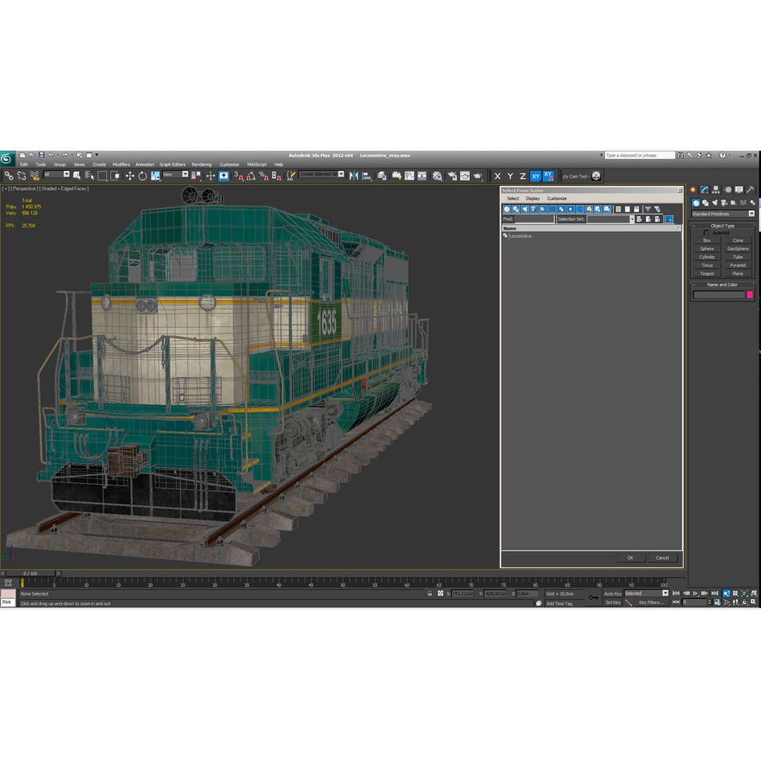Select the Select Object tool
The width and height of the screenshot is (761, 761).
77,175
